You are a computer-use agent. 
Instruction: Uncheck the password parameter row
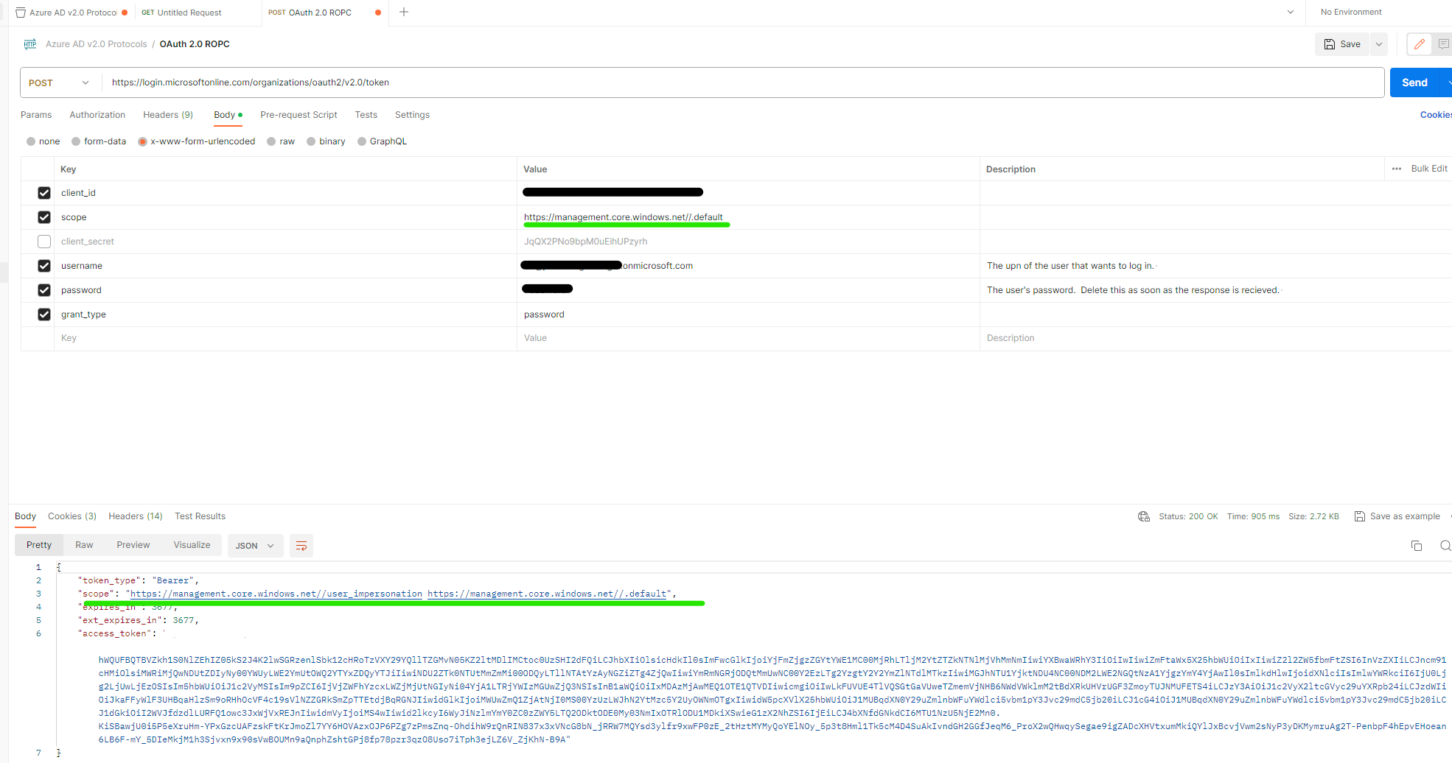coord(43,290)
